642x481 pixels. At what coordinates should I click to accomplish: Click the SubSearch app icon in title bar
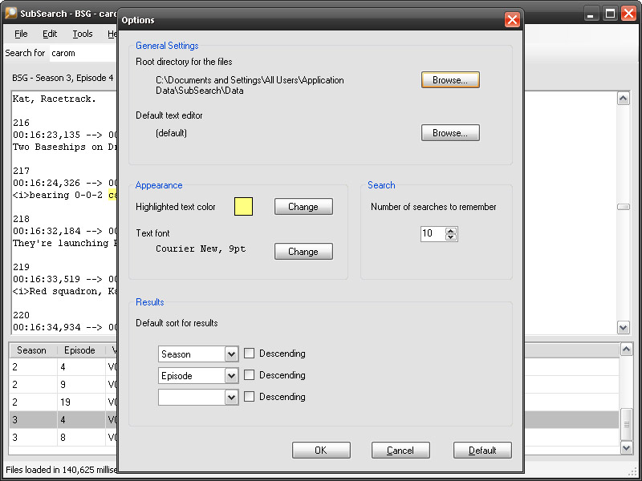(x=10, y=14)
